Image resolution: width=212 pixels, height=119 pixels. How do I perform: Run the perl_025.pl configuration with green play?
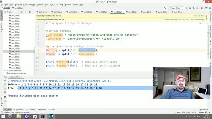[186, 8]
